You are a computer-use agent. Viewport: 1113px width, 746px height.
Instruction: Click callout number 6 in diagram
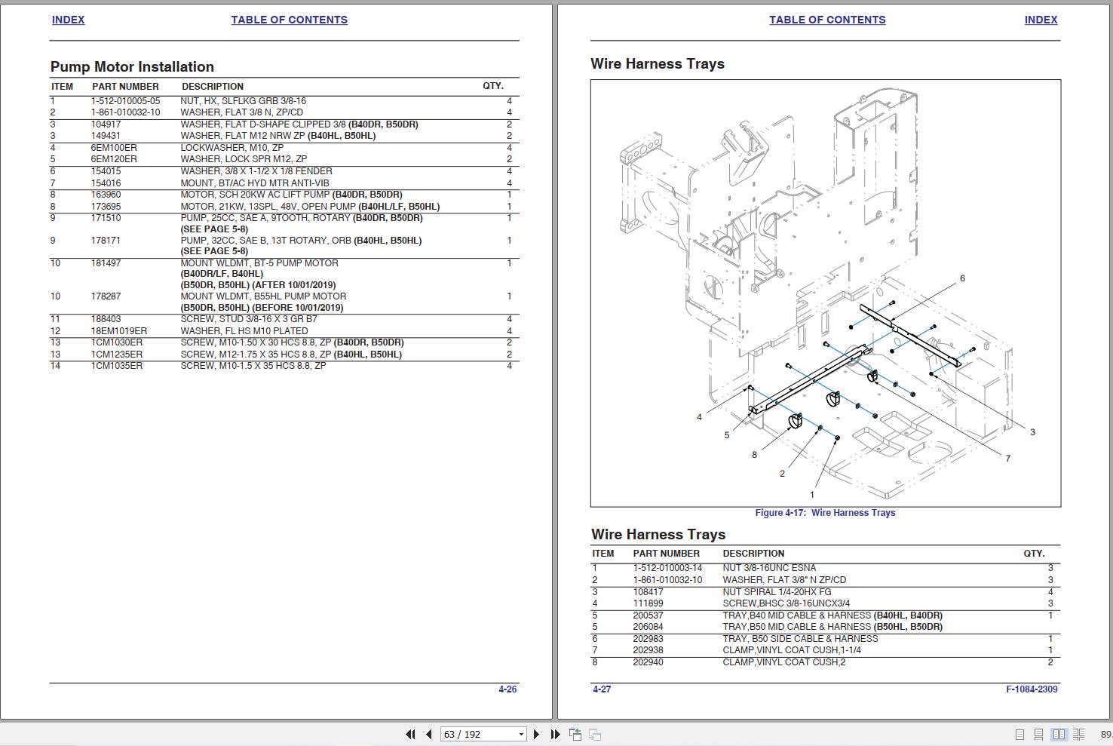click(x=962, y=278)
